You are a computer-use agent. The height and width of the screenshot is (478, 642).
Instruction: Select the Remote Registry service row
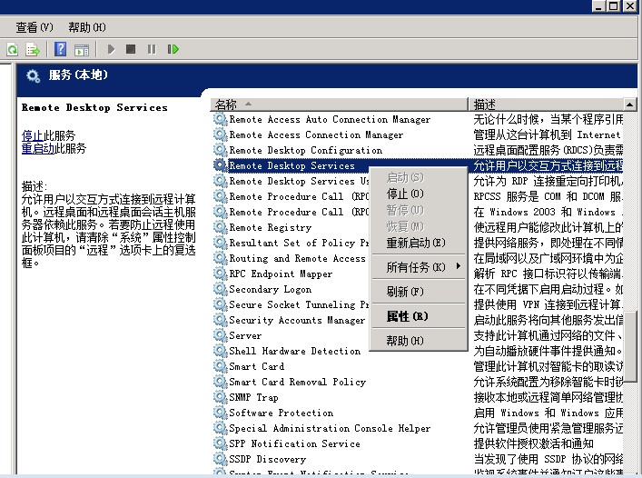[270, 228]
